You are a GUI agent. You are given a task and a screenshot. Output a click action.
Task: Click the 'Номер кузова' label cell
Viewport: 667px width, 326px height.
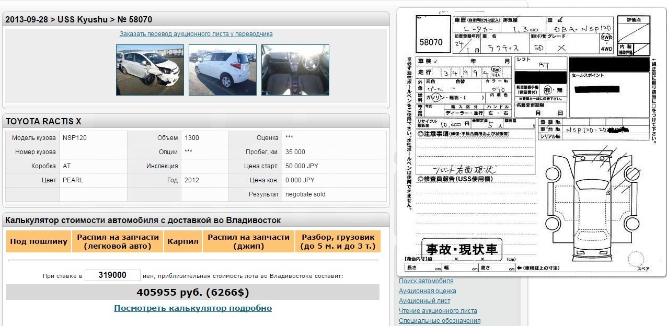click(32, 152)
